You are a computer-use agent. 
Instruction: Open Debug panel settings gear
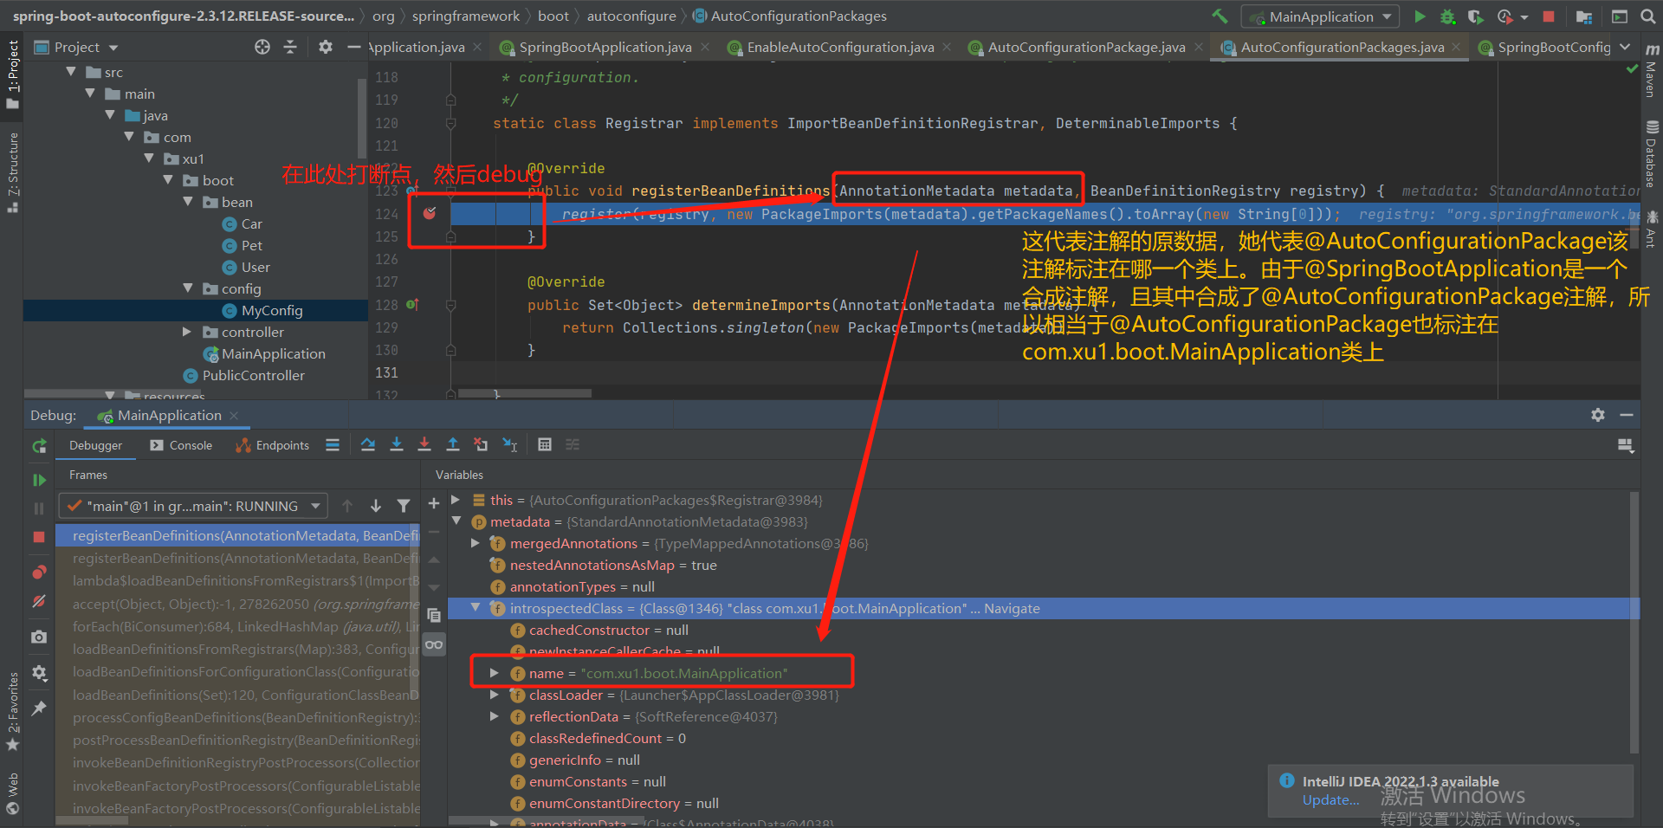tap(1598, 415)
